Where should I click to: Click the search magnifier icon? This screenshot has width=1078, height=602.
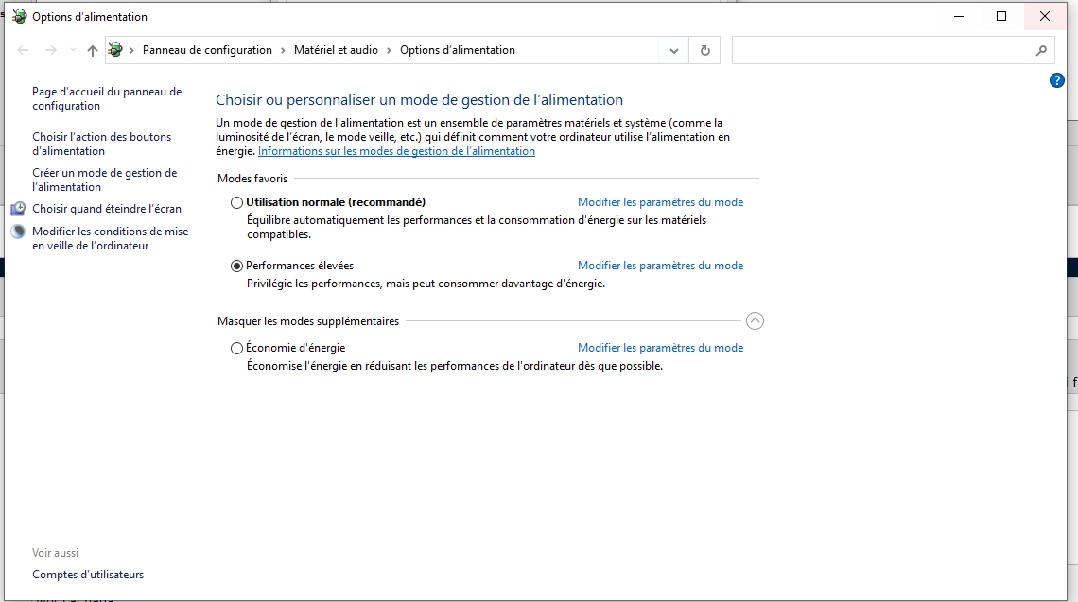tap(1041, 50)
